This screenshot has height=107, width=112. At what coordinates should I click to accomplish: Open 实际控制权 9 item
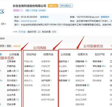click(x=13, y=90)
